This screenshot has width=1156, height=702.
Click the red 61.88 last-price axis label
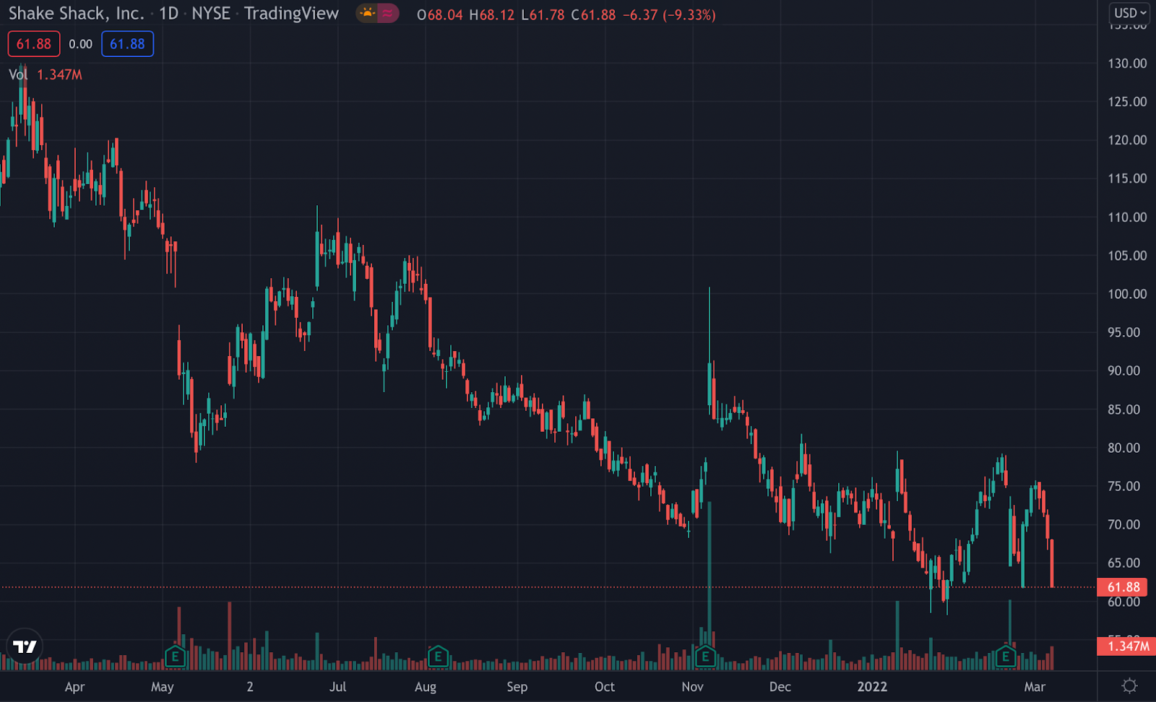tap(1123, 587)
